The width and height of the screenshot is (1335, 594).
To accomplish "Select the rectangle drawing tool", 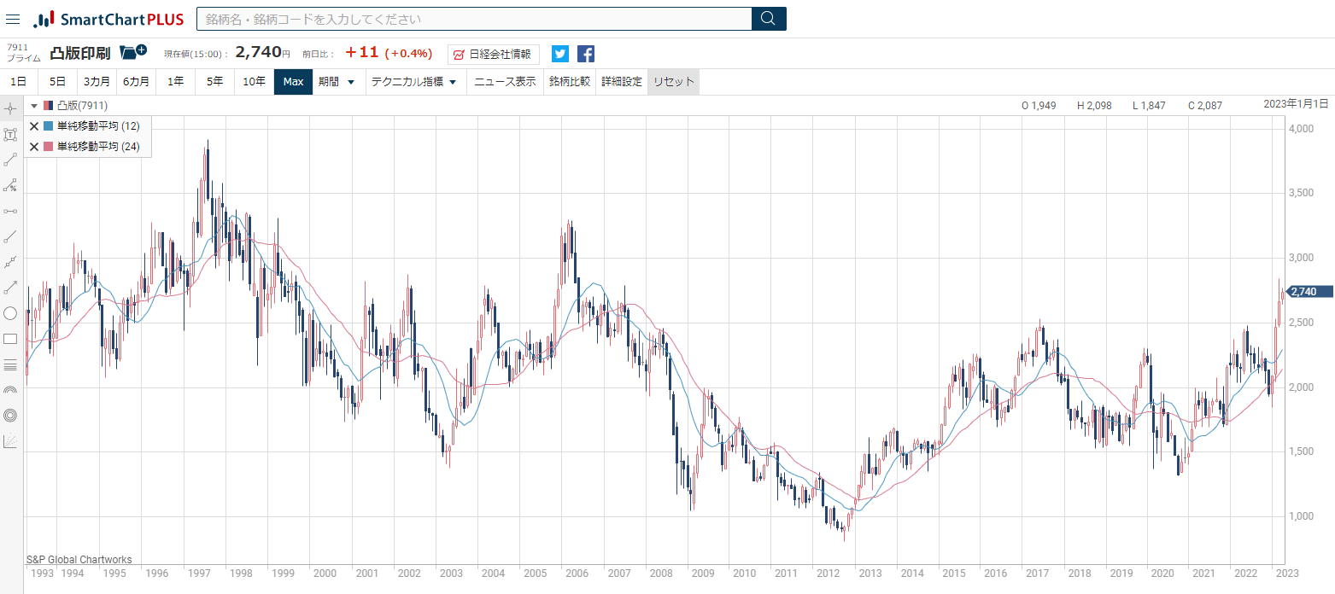I will (x=10, y=339).
